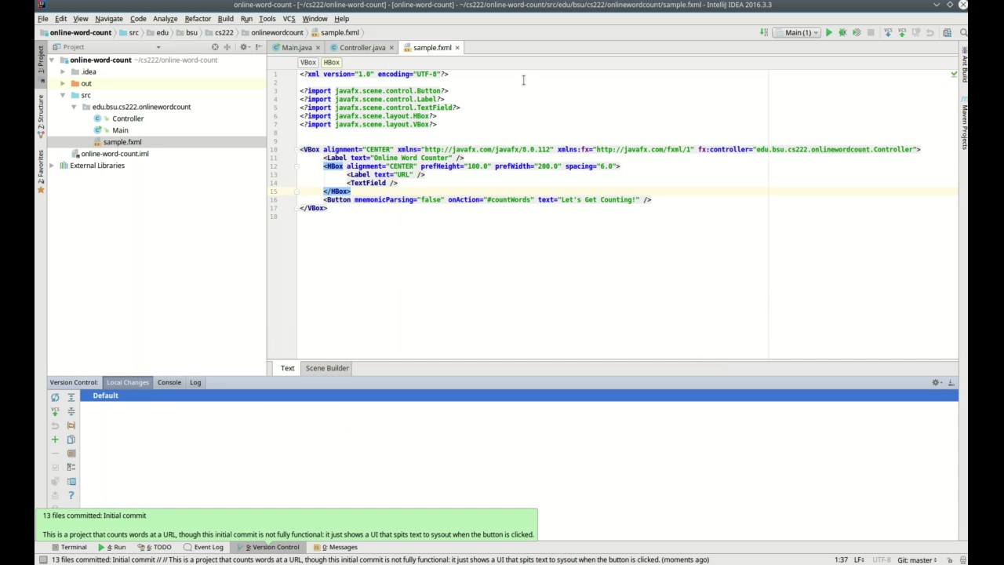Viewport: 1004px width, 565px height.
Task: Select the Default changelist row
Action: pos(518,395)
